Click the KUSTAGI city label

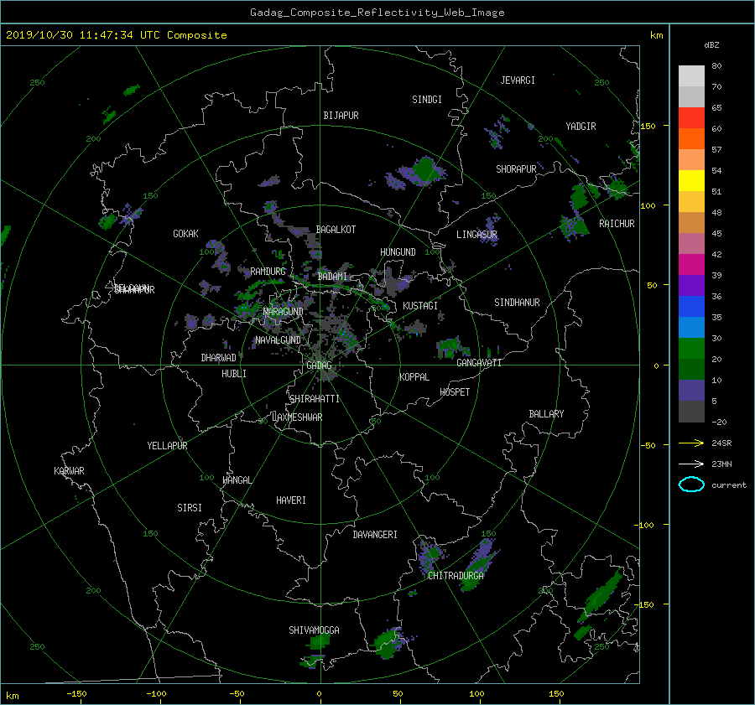pos(420,306)
